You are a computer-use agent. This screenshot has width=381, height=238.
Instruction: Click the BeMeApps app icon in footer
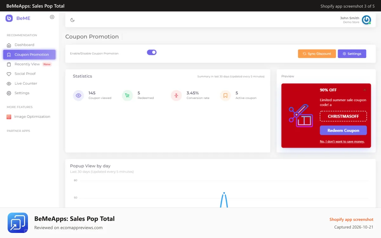(18, 223)
